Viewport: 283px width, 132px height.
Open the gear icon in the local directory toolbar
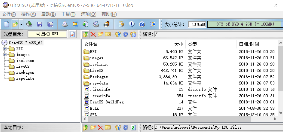click(x=125, y=128)
